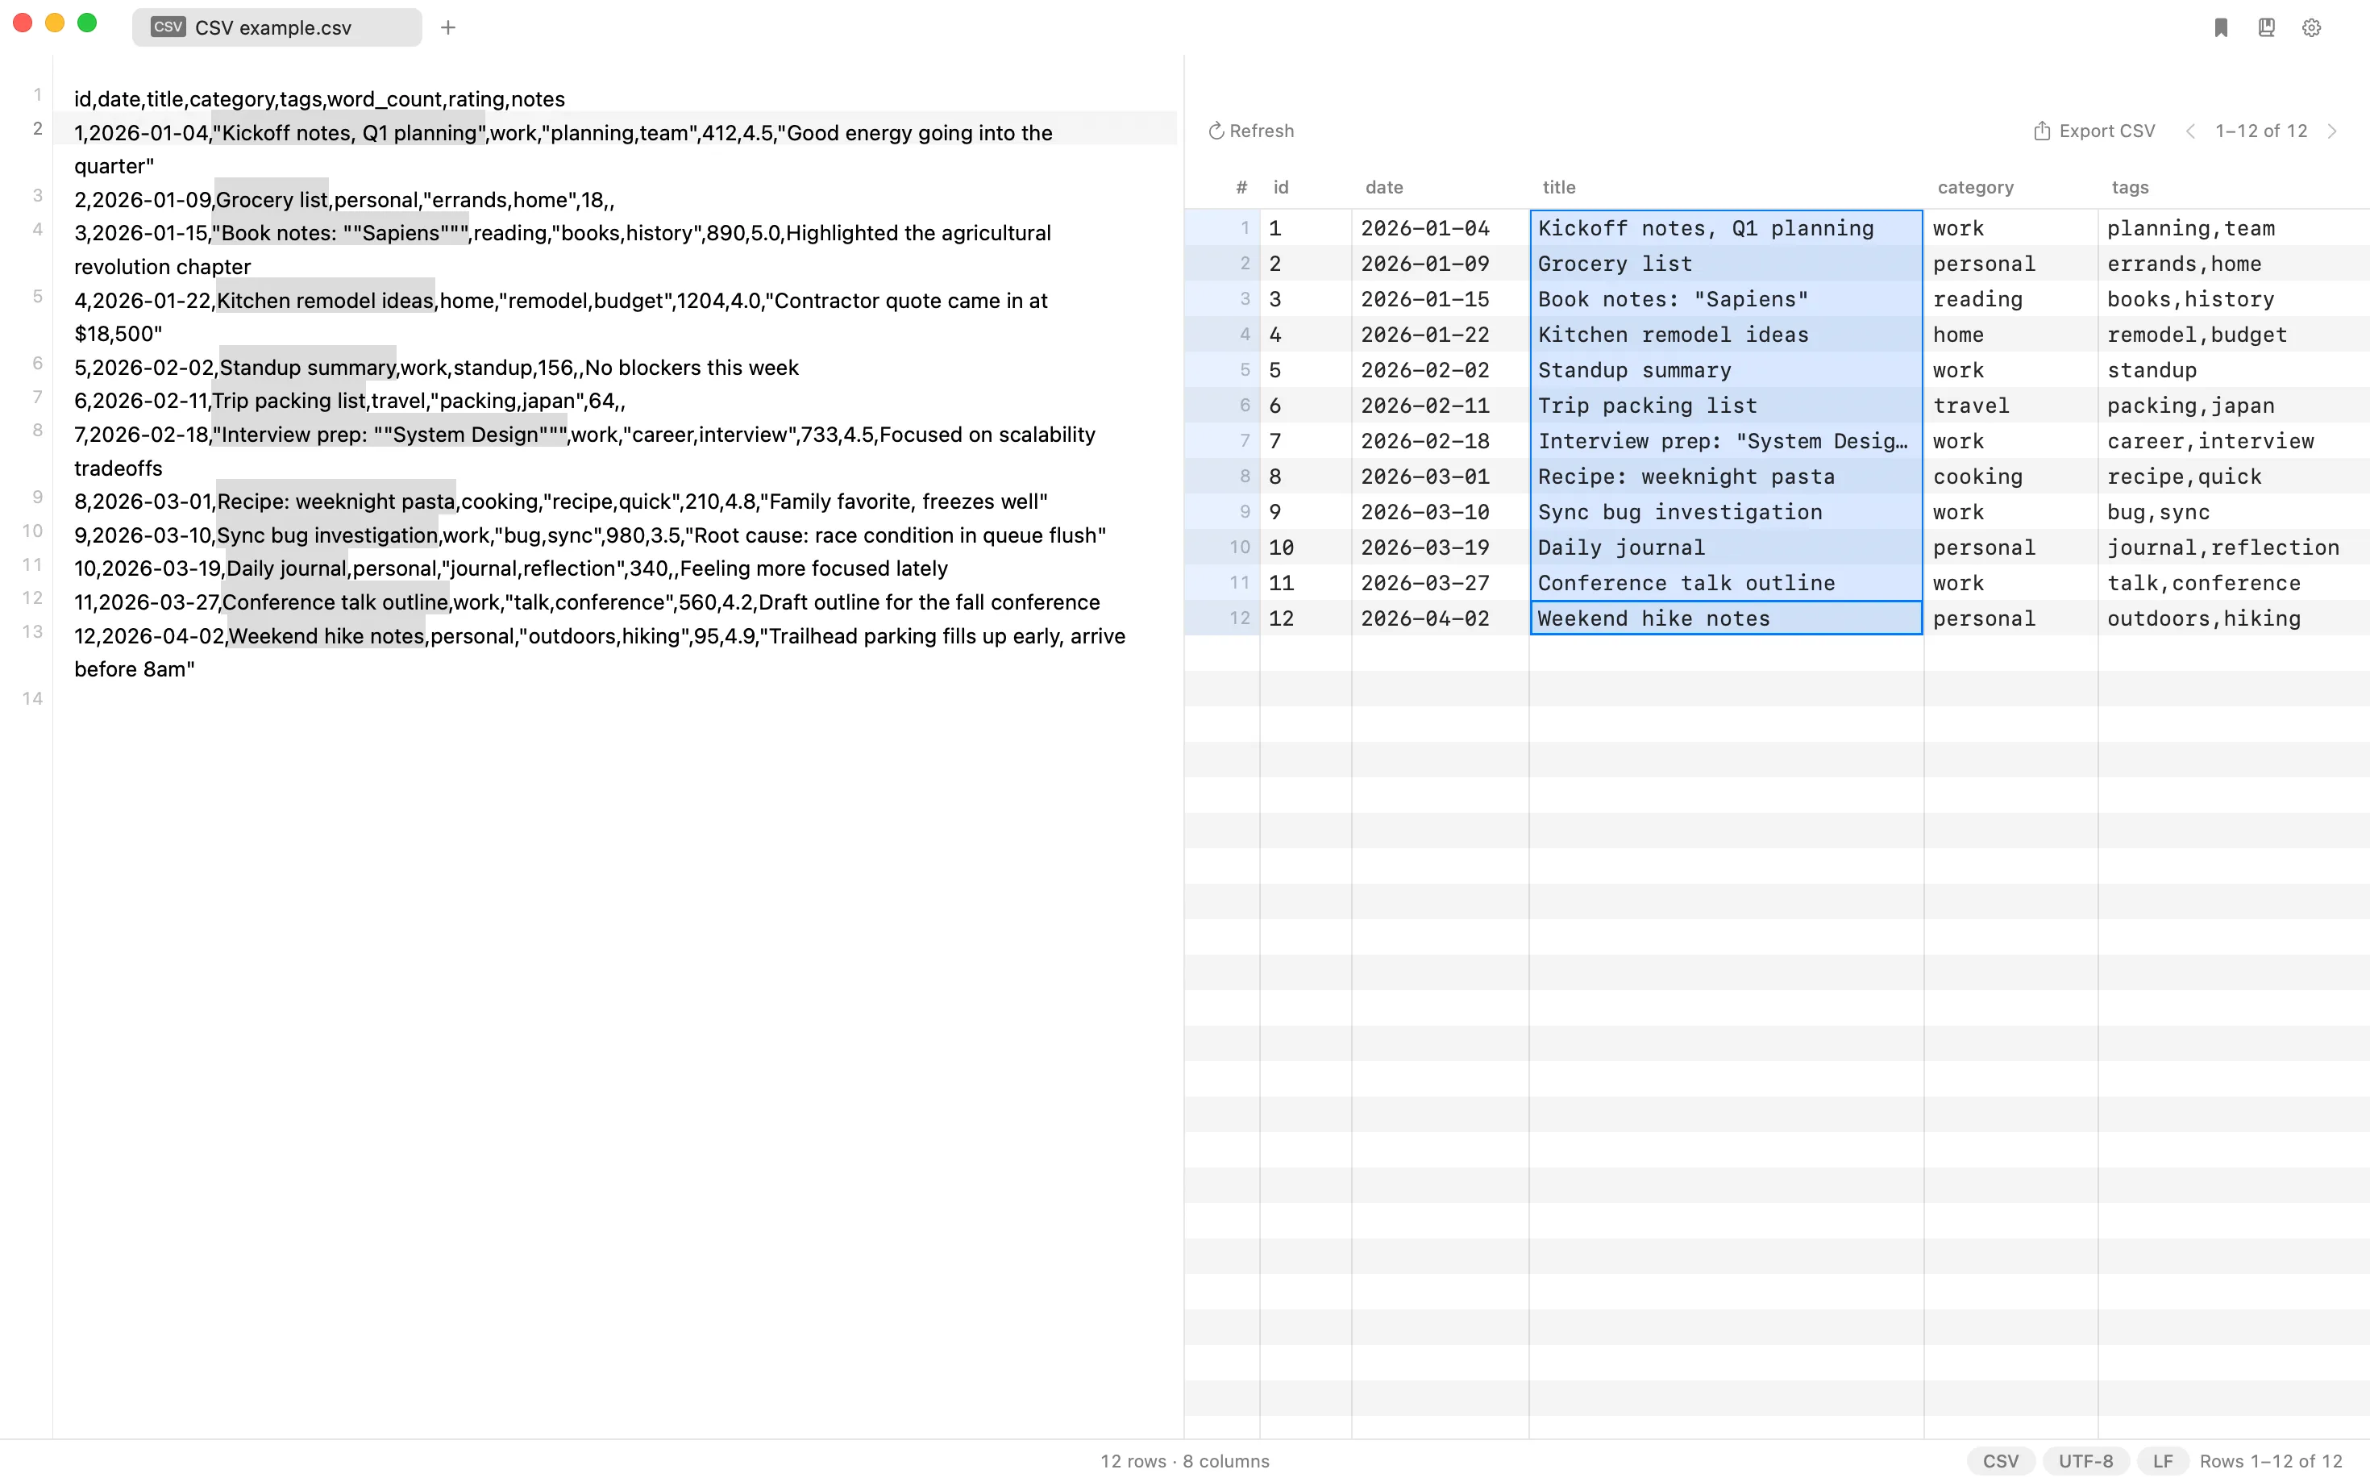
Task: Click editor line starting '5,2026-02-02,Standup summary'
Action: tap(436, 368)
